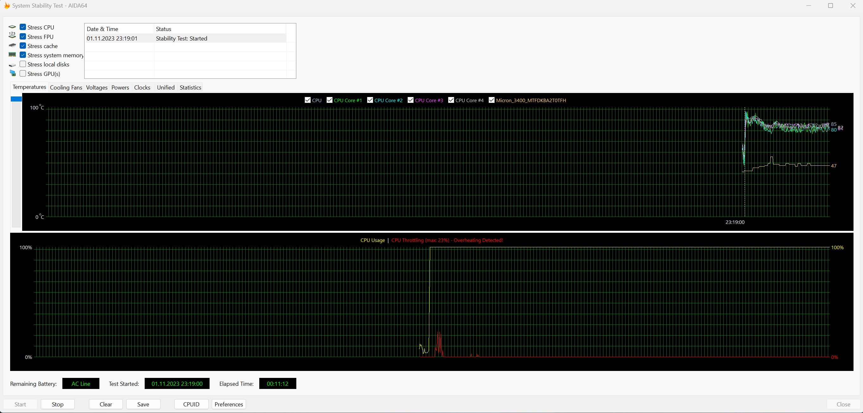Click the Stress GPU monitor icon
Viewport: 863px width, 413px height.
[x=12, y=73]
